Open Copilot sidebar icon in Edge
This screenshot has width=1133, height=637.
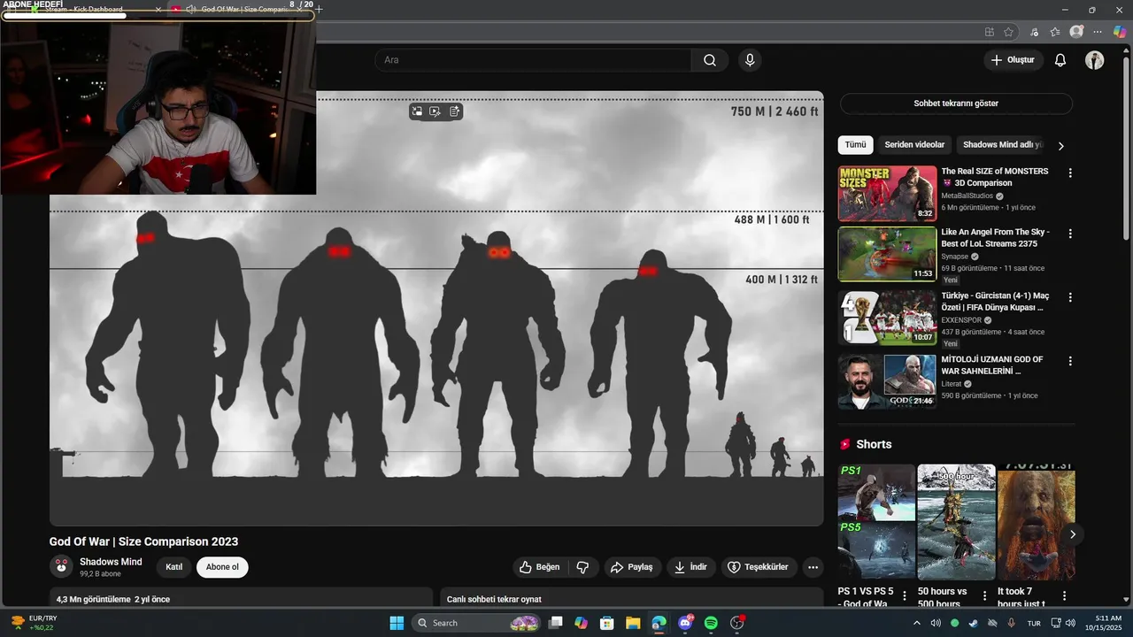1120,32
